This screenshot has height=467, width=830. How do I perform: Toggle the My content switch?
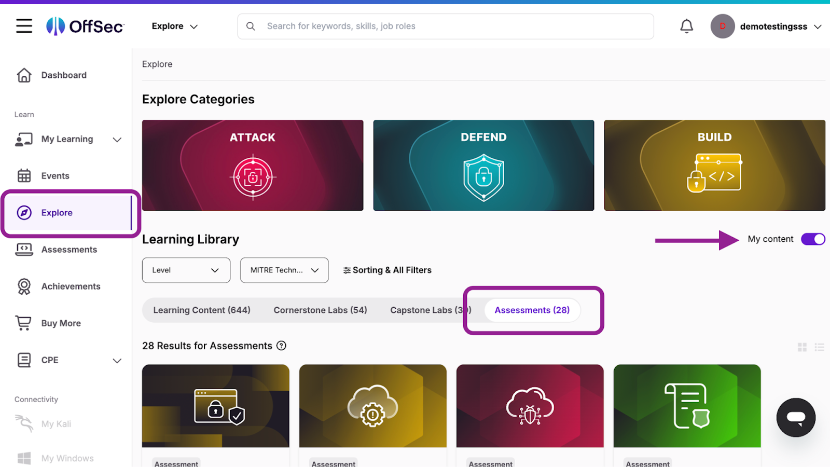pos(812,239)
